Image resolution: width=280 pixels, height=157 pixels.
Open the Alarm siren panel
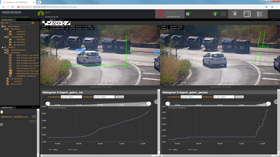click(235, 14)
